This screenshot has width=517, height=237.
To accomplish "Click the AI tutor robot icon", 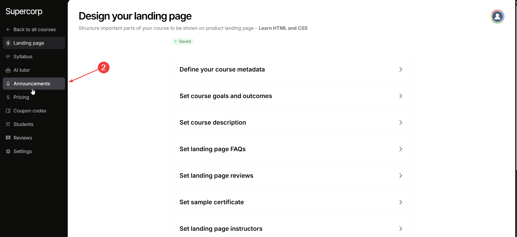I will coord(8,70).
